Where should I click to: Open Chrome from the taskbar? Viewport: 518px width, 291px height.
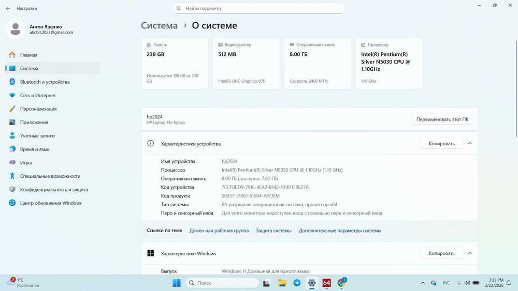tap(342, 283)
